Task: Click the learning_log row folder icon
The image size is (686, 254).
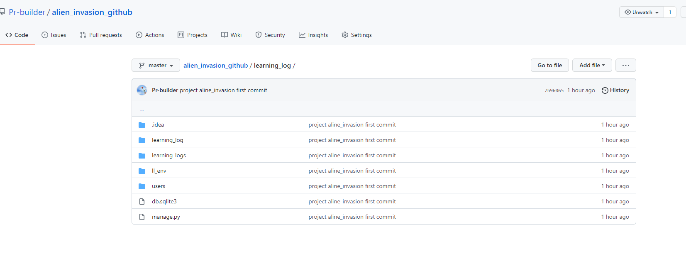Action: [142, 140]
